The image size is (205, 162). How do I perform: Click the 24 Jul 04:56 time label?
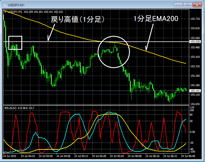click(x=63, y=156)
